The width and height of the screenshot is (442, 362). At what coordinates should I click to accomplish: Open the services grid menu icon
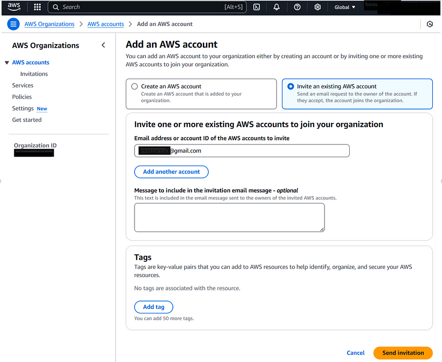(x=37, y=7)
